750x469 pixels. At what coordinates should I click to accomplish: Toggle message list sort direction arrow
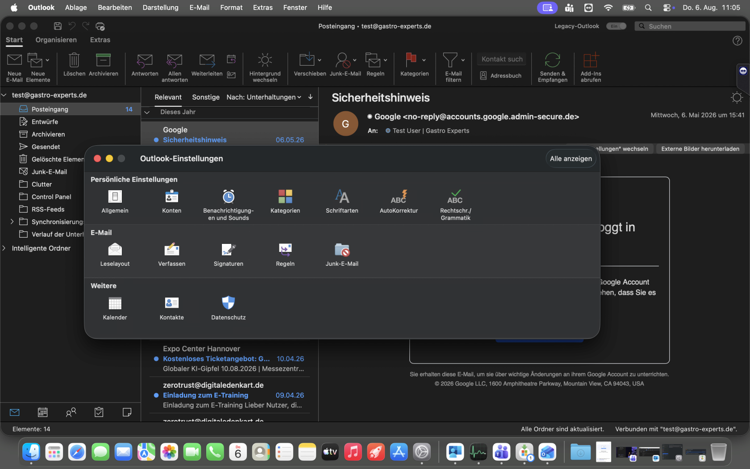(310, 97)
